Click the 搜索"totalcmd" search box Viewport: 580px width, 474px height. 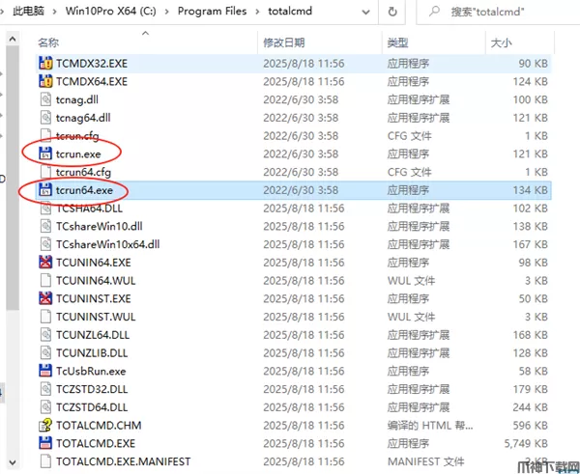[498, 12]
